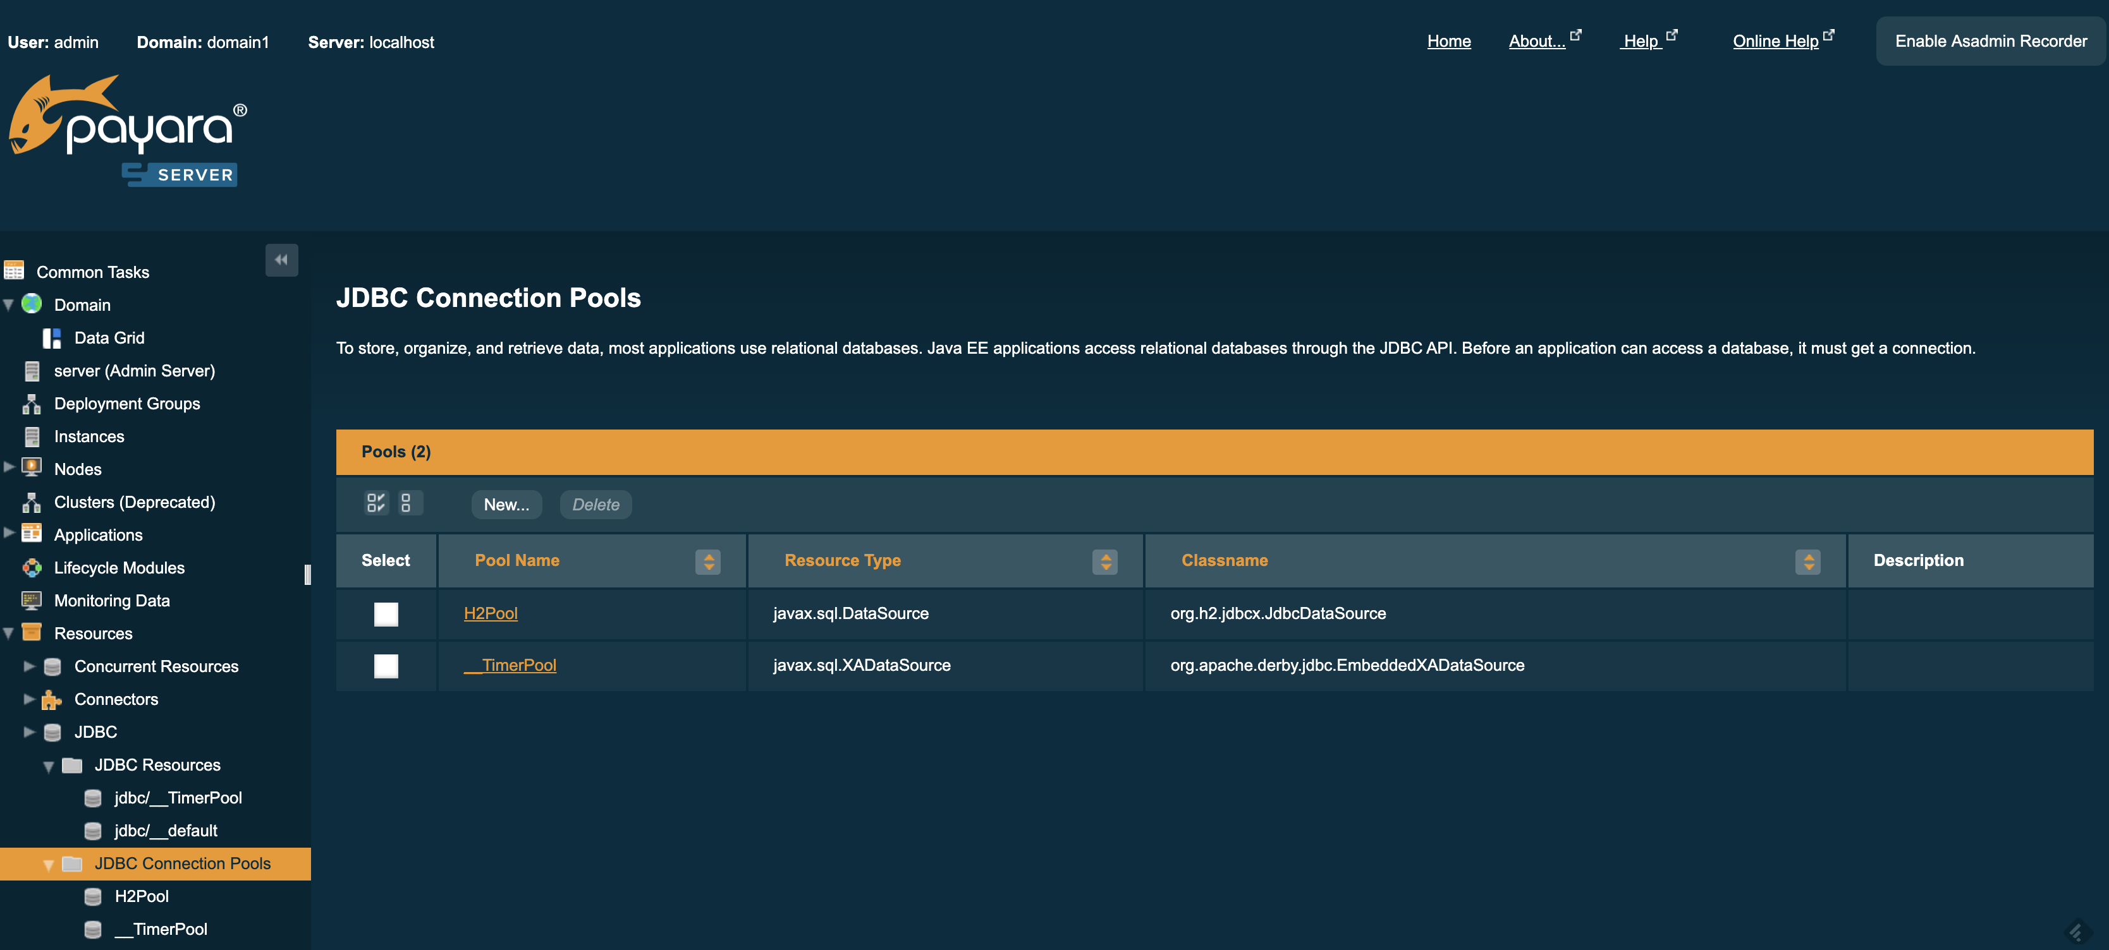Click Enable Asadmin Recorder button

[x=1990, y=41]
